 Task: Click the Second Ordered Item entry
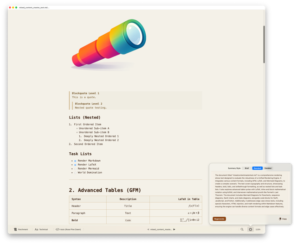(x=88, y=144)
